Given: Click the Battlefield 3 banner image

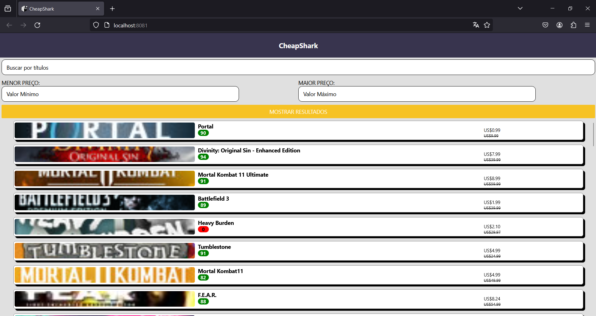Looking at the screenshot, I should pyautogui.click(x=105, y=202).
